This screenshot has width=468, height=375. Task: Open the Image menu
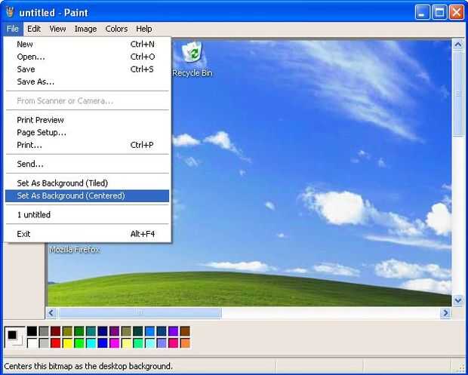click(x=85, y=29)
